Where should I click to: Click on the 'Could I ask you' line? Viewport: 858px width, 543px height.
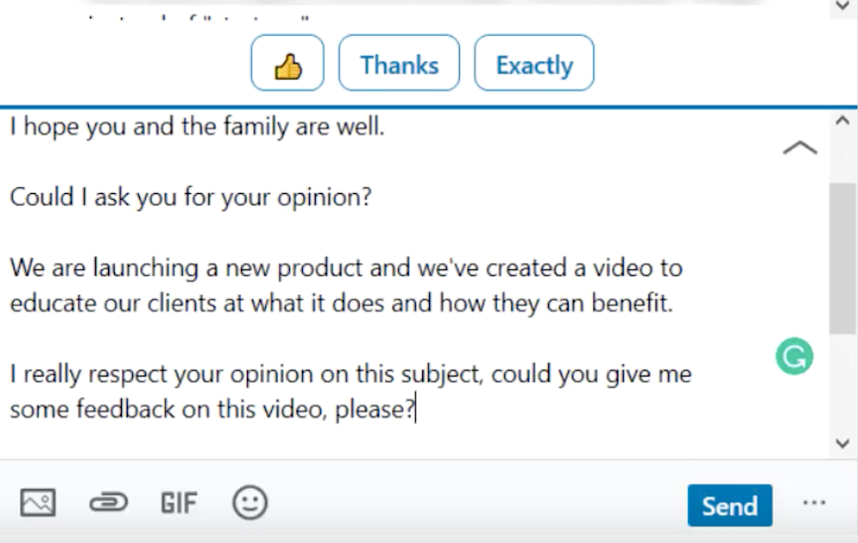click(190, 196)
